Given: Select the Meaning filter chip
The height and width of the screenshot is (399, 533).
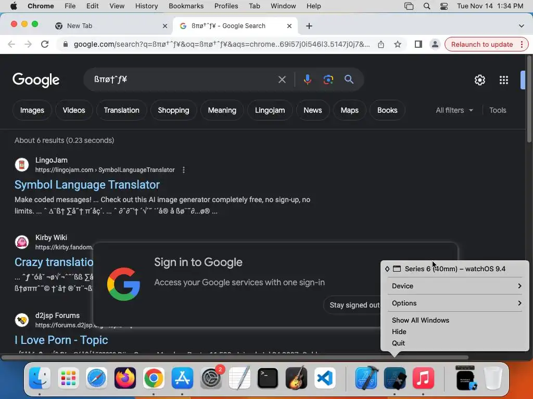Looking at the screenshot, I should pos(222,110).
